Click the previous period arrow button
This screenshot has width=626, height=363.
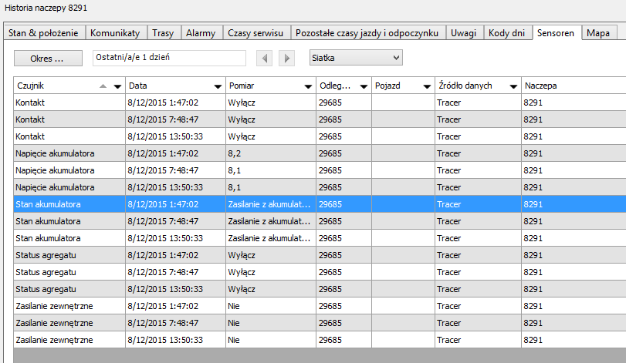(x=265, y=58)
